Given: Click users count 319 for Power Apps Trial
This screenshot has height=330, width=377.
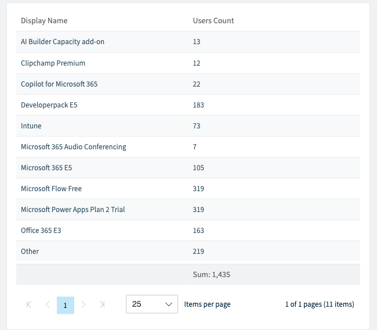Looking at the screenshot, I should (198, 210).
